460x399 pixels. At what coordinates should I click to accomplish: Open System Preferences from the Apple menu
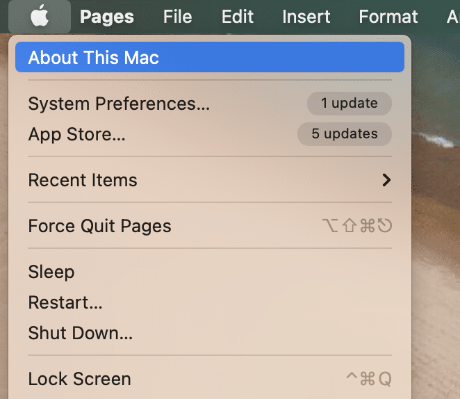click(119, 104)
